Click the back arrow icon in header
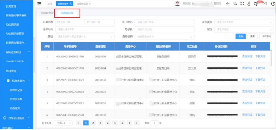The width and height of the screenshot is (276, 130). tap(228, 4)
